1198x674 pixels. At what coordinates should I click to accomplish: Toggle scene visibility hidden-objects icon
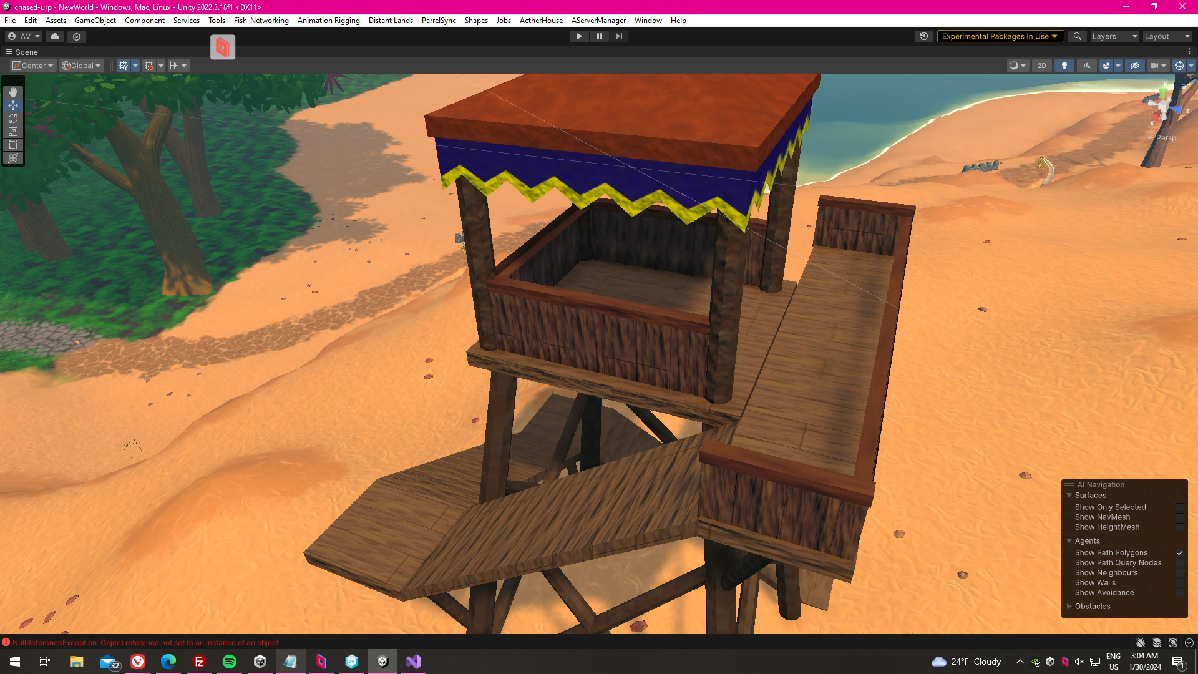[x=1135, y=66]
